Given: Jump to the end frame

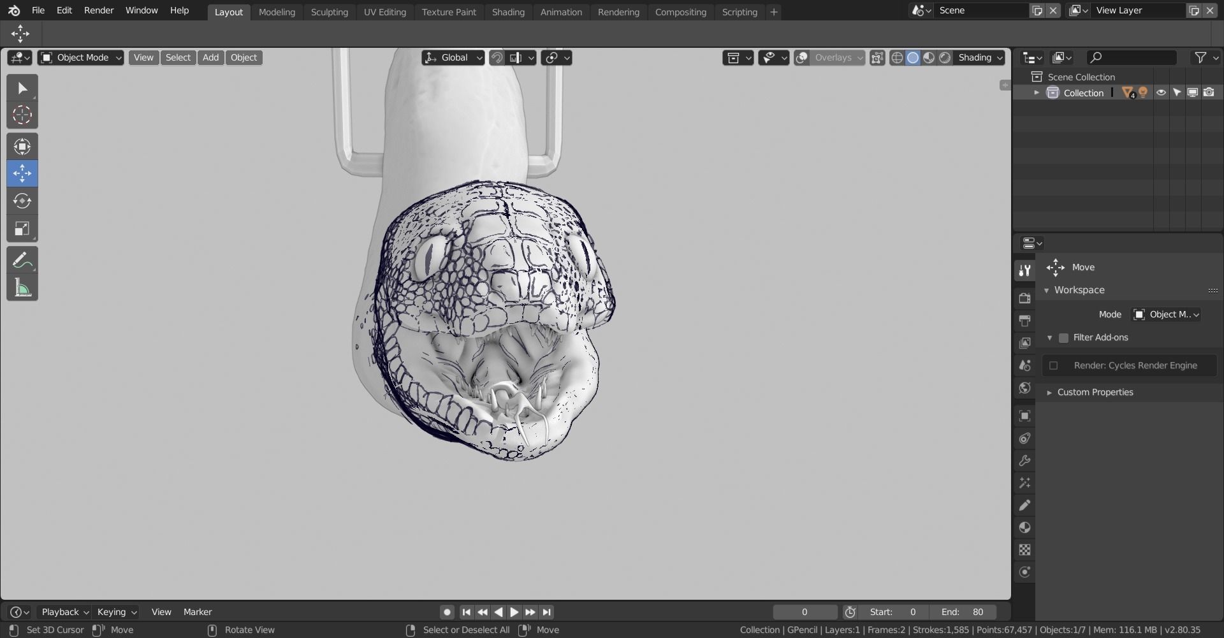Looking at the screenshot, I should point(546,612).
